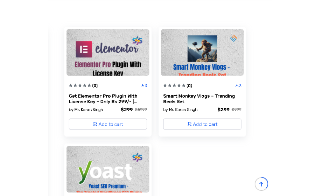Open the Smart Monkey Vlogs product thumbnail
Viewport: 315px width, 196px height.
(x=202, y=52)
